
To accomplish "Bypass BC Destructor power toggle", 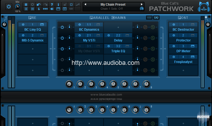I will click(174, 24).
